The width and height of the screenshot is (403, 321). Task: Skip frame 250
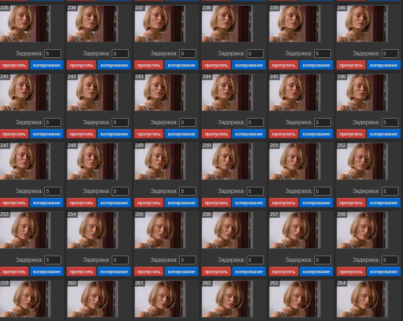(216, 203)
